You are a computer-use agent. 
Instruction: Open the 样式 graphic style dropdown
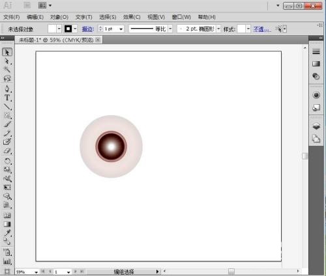click(248, 29)
